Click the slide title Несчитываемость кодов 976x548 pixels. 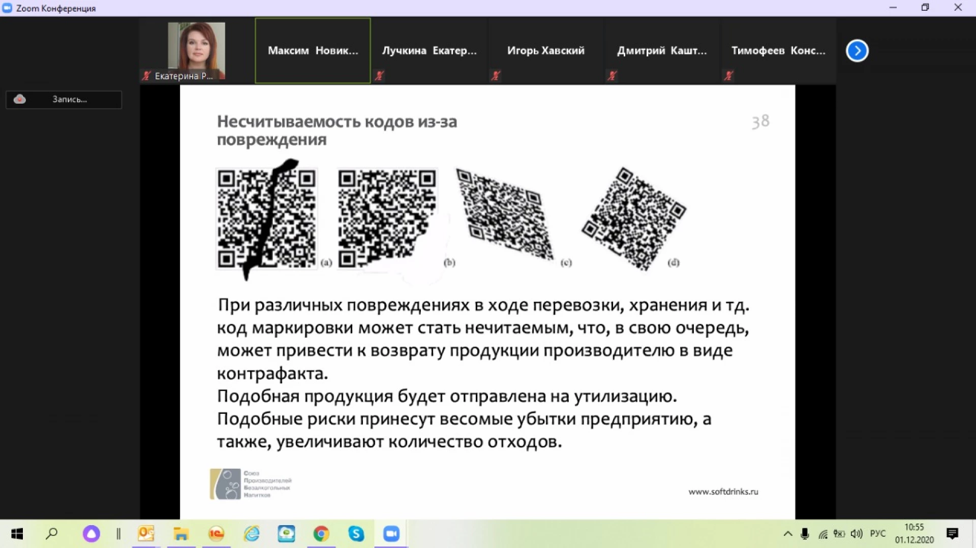(x=337, y=131)
